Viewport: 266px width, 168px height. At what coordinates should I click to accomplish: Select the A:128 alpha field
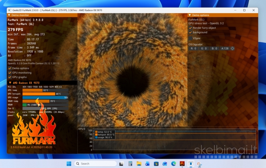[x=225, y=48]
